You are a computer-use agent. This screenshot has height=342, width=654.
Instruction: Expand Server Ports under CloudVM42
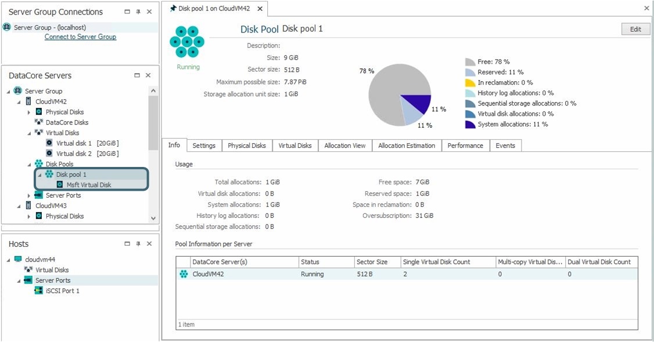[x=29, y=195]
